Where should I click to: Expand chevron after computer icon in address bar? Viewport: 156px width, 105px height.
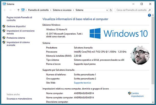click(x=26, y=10)
